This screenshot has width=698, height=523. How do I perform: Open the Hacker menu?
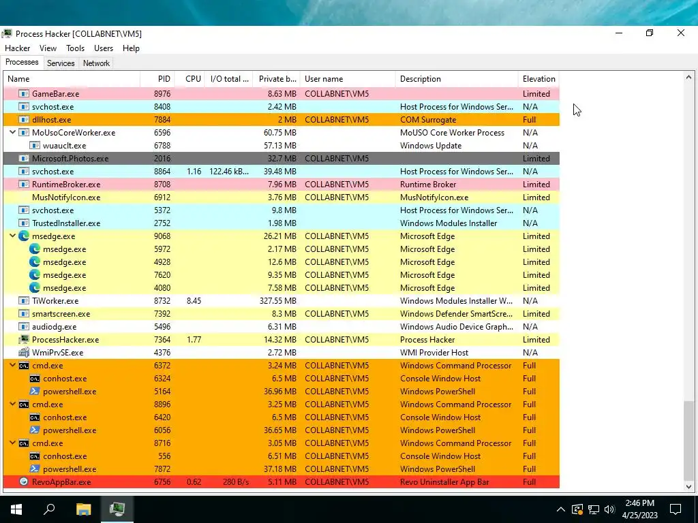17,48
